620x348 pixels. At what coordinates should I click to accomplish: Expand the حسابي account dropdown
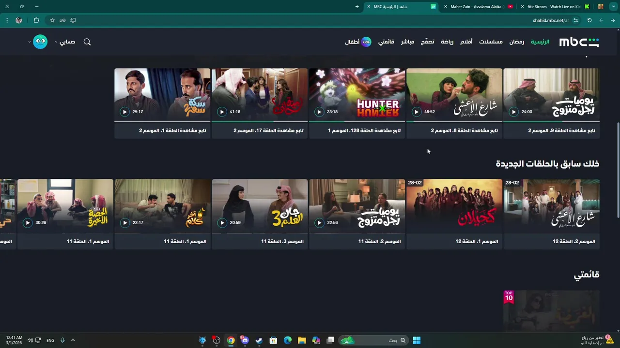click(x=66, y=42)
